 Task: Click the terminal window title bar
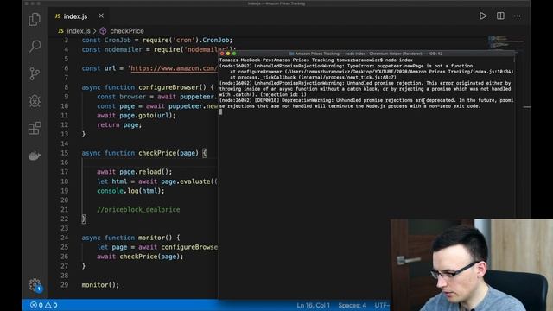(366, 54)
